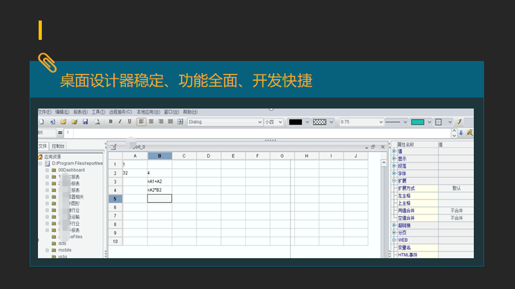Screen dimensions: 515x289
Task: Toggle underline formatting
Action: point(130,121)
